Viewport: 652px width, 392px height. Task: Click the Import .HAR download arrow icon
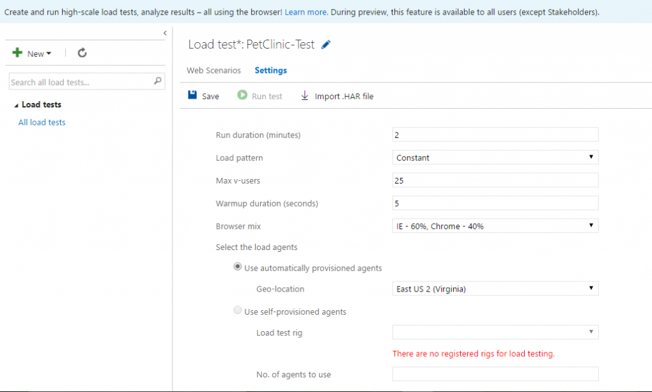304,96
